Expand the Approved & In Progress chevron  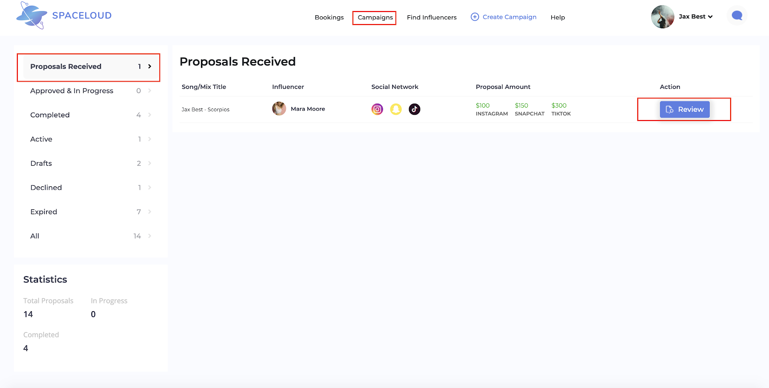click(149, 91)
